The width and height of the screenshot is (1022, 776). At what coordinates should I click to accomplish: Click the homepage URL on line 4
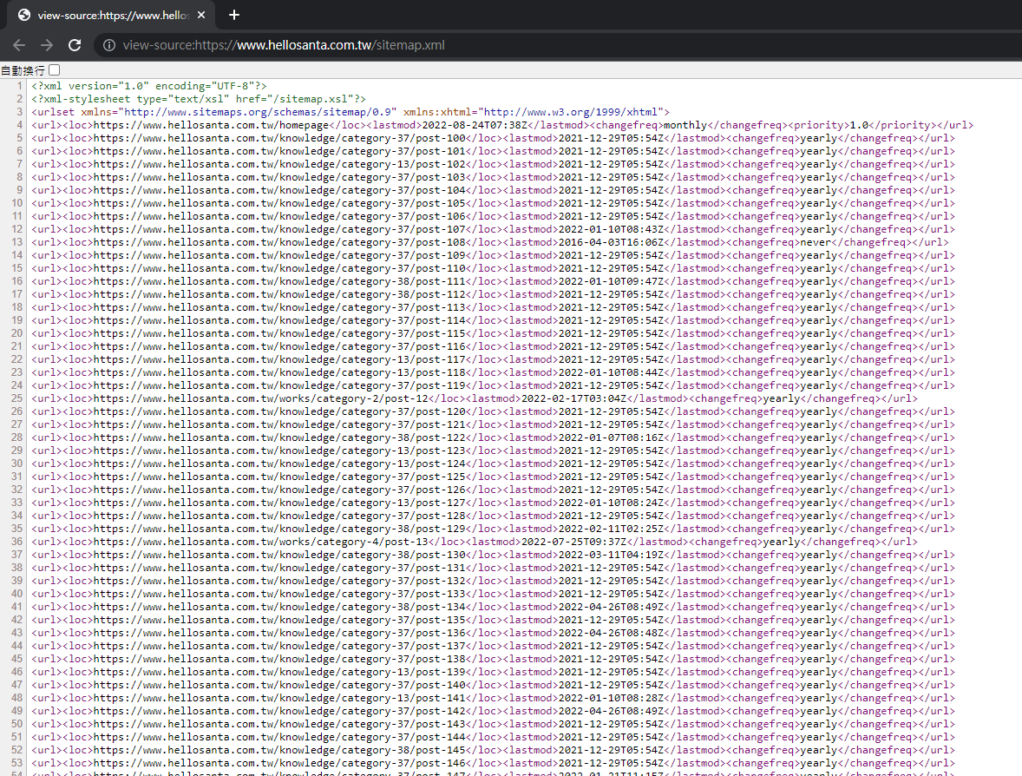[x=211, y=125]
